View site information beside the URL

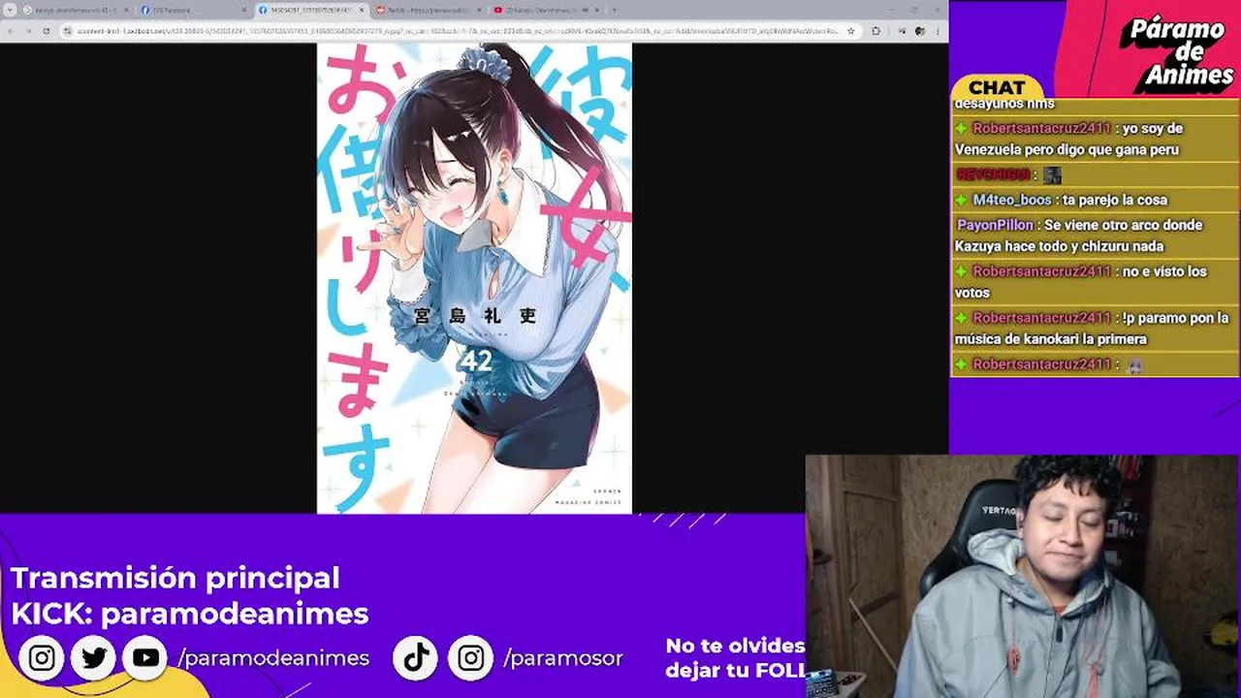(x=68, y=31)
